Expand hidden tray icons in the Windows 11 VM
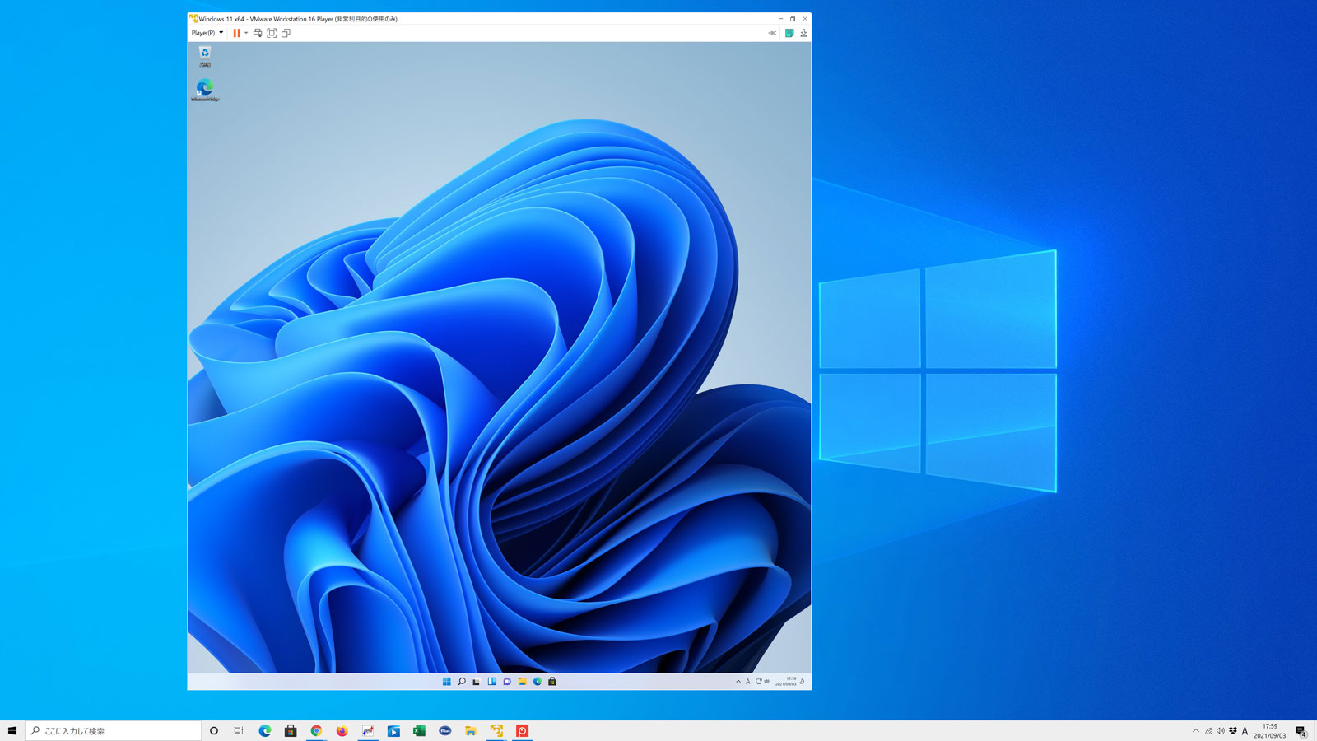Image resolution: width=1317 pixels, height=741 pixels. (x=738, y=682)
